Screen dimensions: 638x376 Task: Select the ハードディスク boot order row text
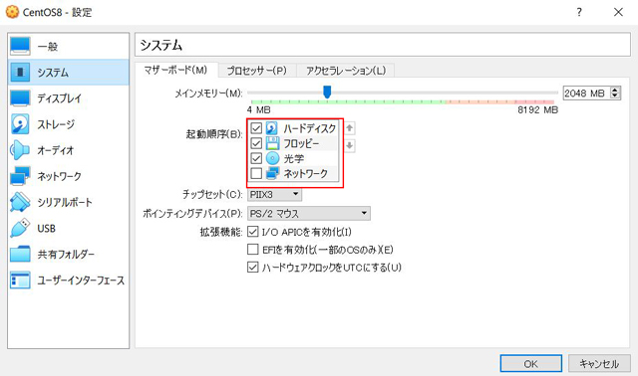point(310,128)
